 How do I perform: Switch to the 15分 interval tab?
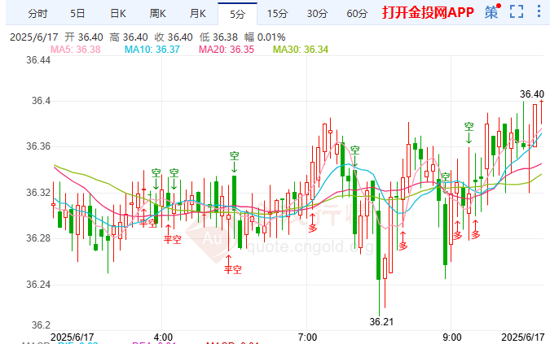pyautogui.click(x=278, y=14)
